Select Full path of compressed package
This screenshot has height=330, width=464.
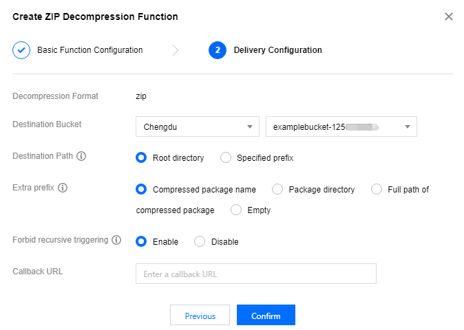tap(377, 189)
